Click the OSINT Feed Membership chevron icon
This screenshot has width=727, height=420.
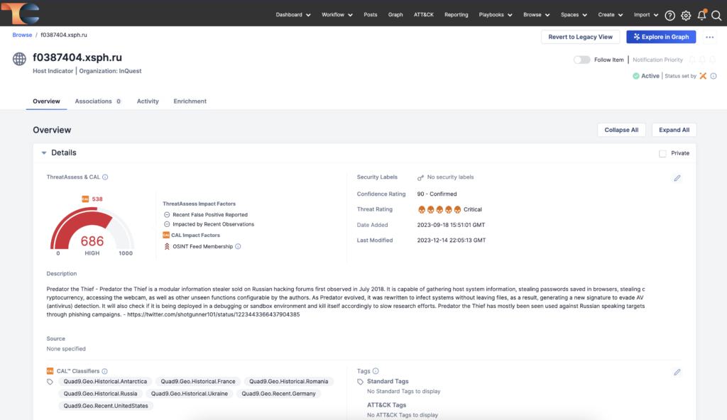[x=167, y=247]
